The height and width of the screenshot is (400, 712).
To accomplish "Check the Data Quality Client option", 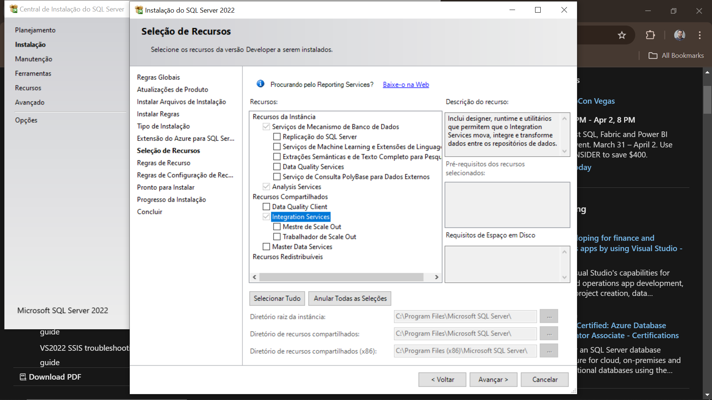I will coord(266,207).
